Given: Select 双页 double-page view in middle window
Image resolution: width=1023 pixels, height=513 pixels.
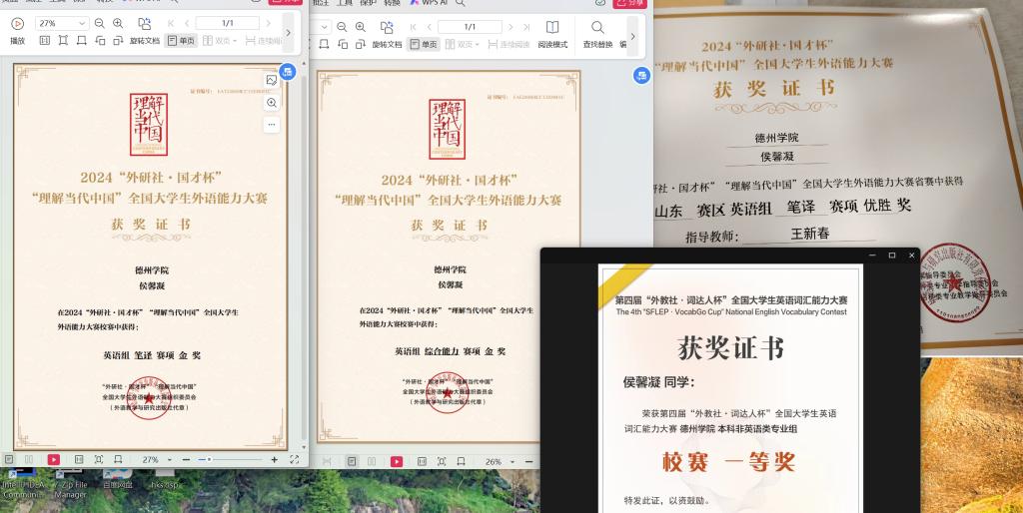Looking at the screenshot, I should (x=462, y=44).
